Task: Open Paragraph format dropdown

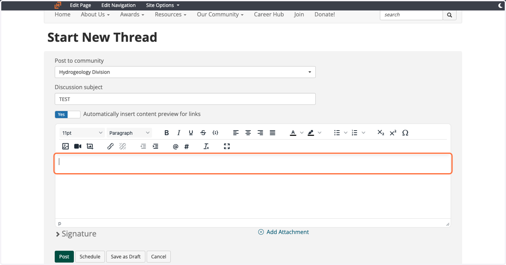Action: click(x=129, y=133)
